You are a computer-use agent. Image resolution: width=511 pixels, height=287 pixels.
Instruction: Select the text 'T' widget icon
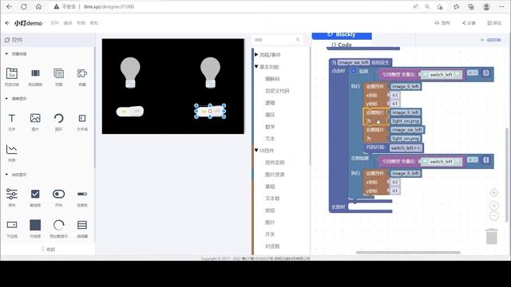point(12,118)
